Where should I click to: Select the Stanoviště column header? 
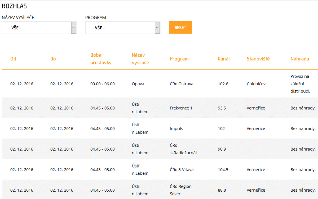click(258, 59)
